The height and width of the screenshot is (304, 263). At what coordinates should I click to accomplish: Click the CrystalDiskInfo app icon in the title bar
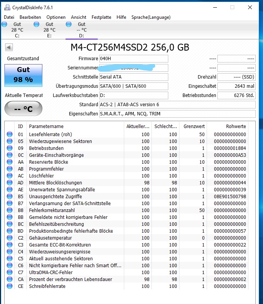[7, 7]
